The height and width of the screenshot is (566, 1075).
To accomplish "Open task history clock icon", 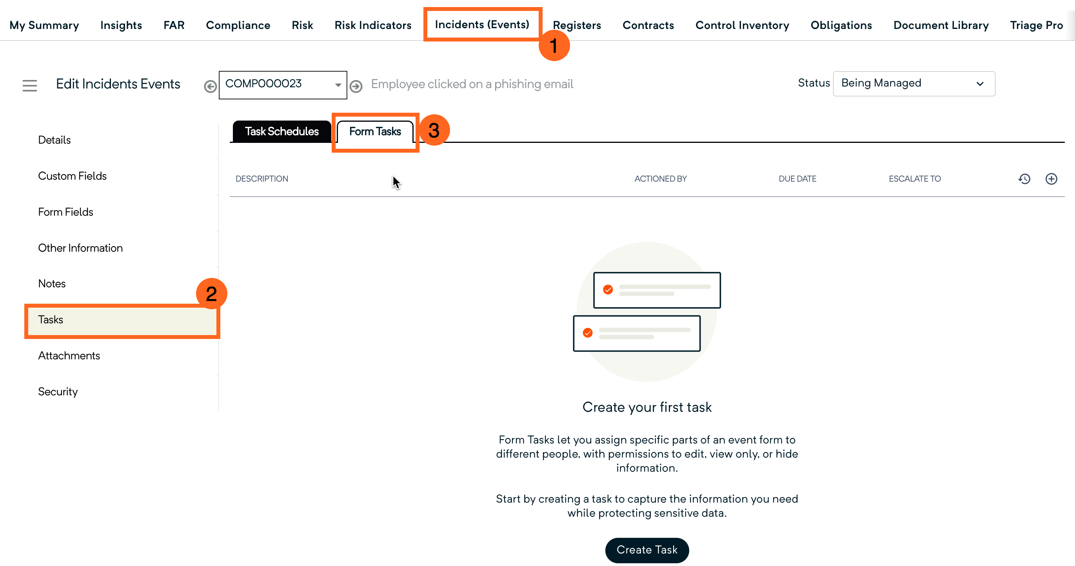I will pyautogui.click(x=1024, y=179).
